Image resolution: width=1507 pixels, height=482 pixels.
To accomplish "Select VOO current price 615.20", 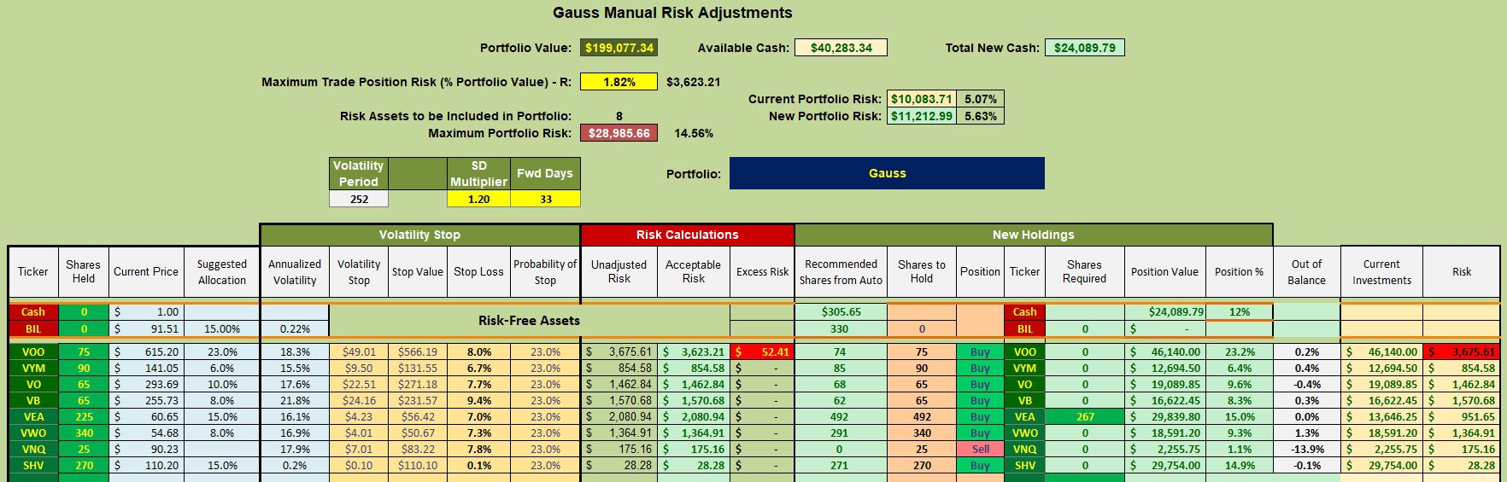I will 146,351.
